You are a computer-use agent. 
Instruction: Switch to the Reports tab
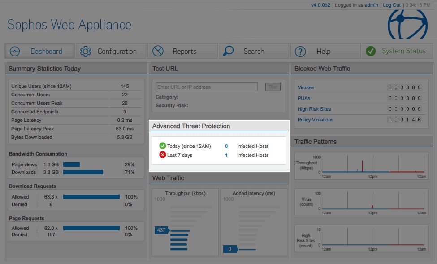point(182,51)
